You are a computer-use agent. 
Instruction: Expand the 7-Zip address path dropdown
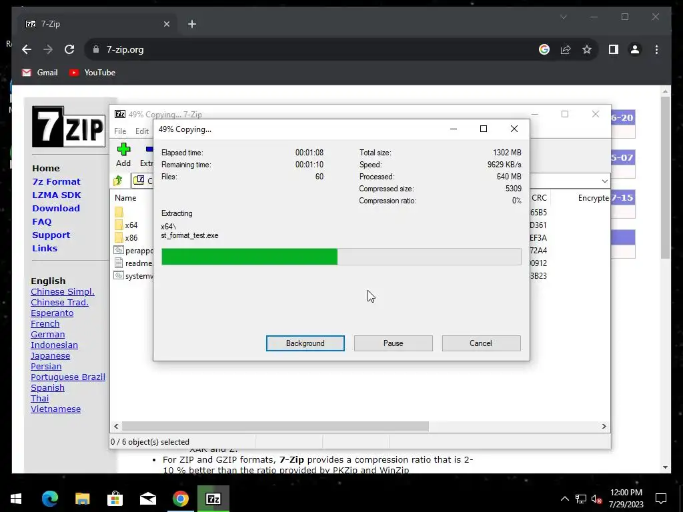604,181
